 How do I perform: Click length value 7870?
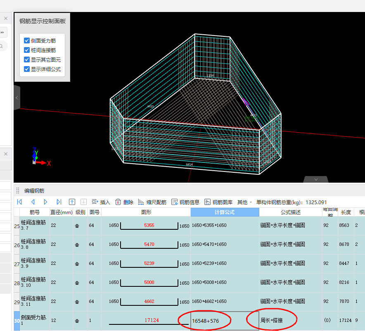tap(344, 301)
